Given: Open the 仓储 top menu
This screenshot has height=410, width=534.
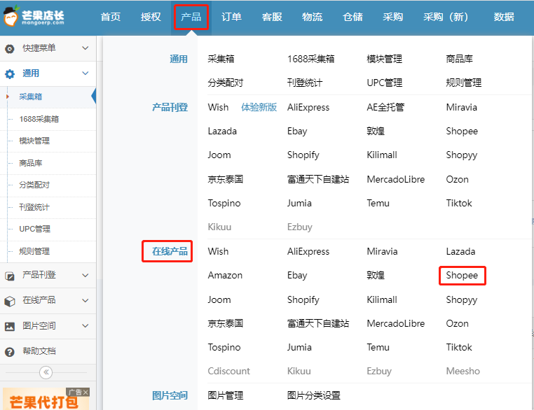Looking at the screenshot, I should coord(352,17).
